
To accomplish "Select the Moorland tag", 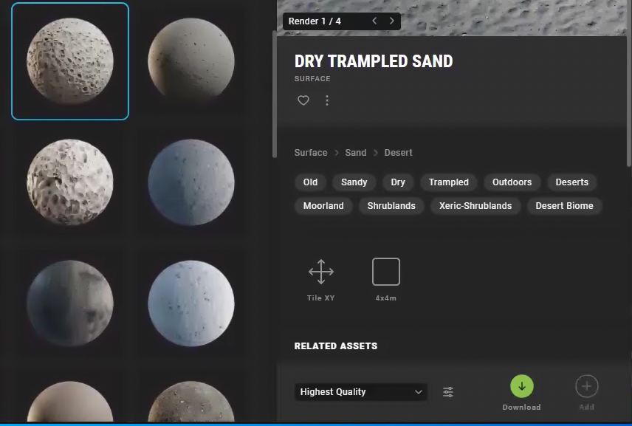I will click(x=323, y=206).
